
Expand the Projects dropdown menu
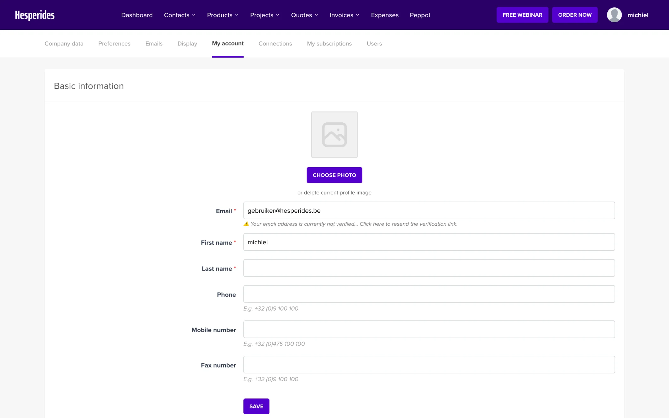point(265,15)
